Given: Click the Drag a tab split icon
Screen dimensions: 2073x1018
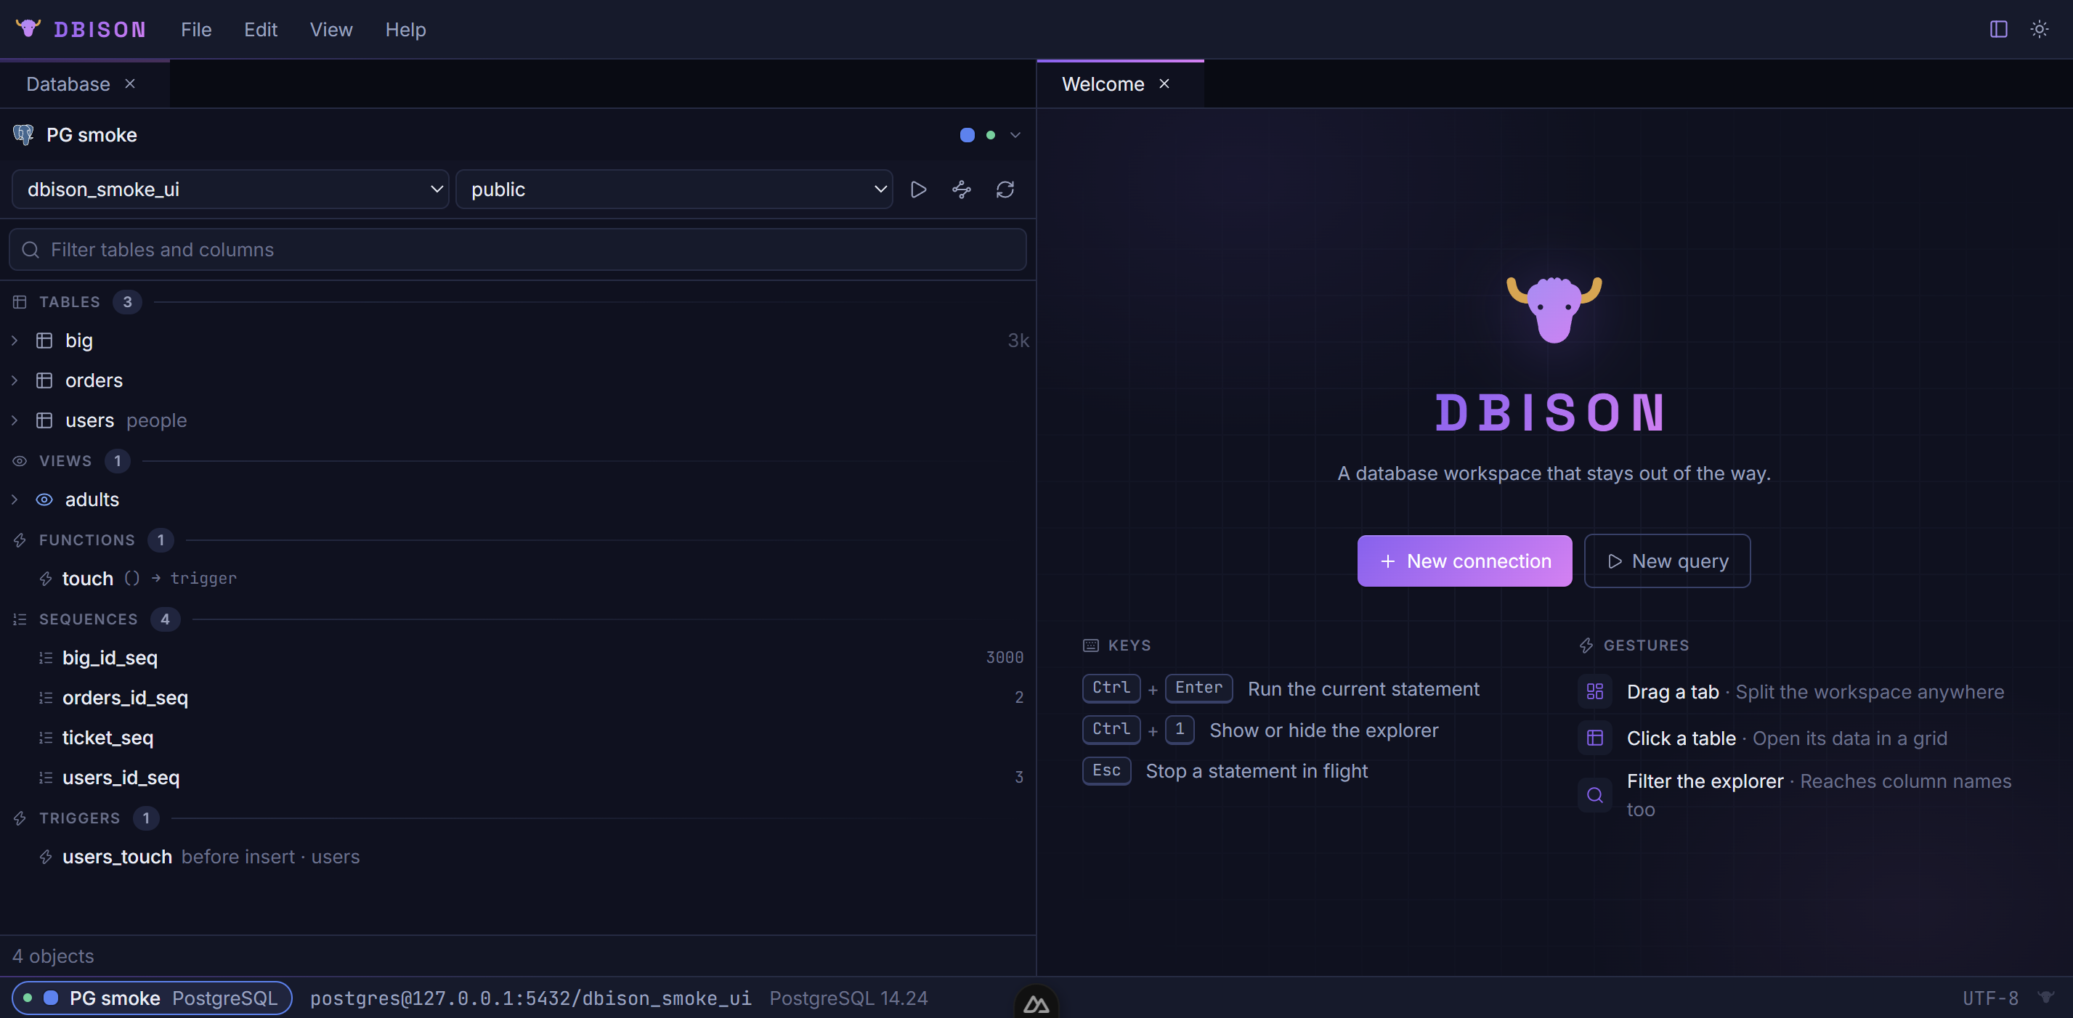Looking at the screenshot, I should coord(1594,691).
